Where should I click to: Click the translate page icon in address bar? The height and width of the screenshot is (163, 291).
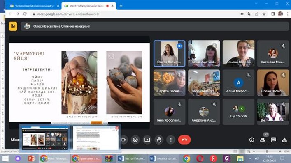pyautogui.click(x=249, y=14)
